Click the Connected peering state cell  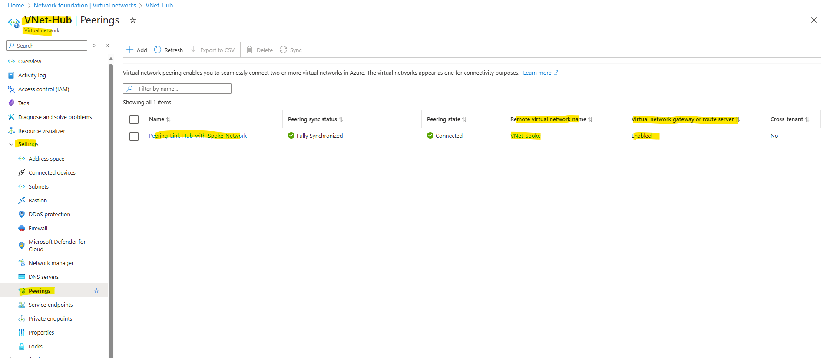445,136
